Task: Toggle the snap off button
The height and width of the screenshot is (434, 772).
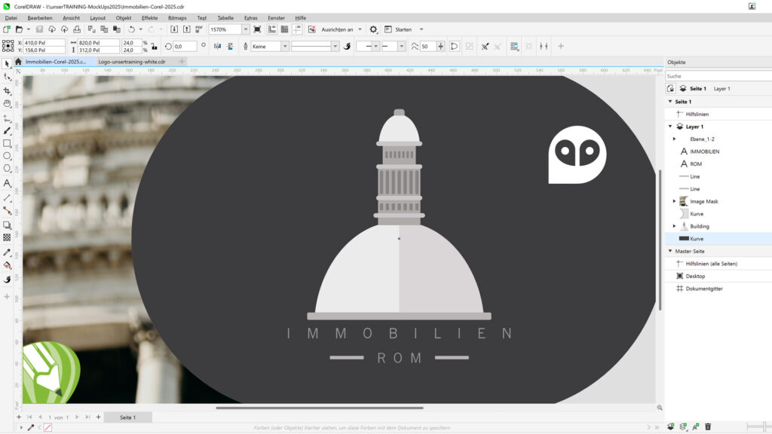Action: pyautogui.click(x=312, y=29)
